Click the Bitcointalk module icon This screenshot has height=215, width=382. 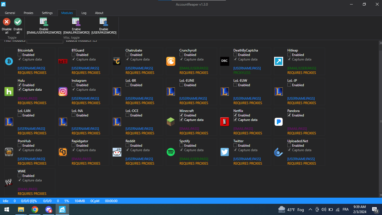[x=9, y=61]
